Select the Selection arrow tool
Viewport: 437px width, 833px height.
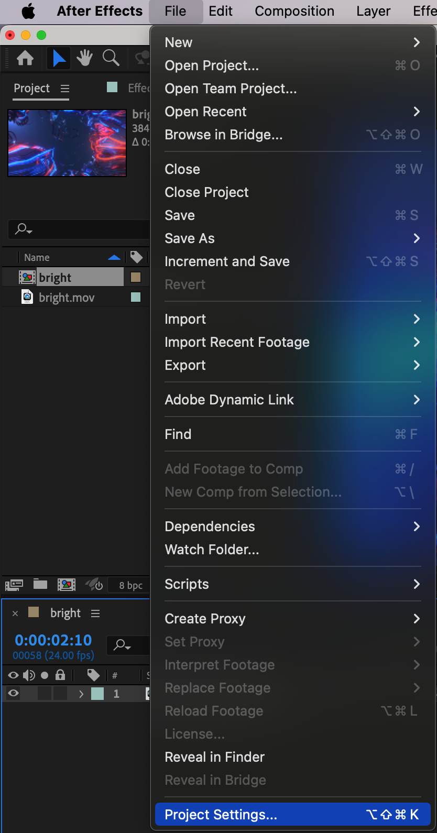pyautogui.click(x=59, y=58)
